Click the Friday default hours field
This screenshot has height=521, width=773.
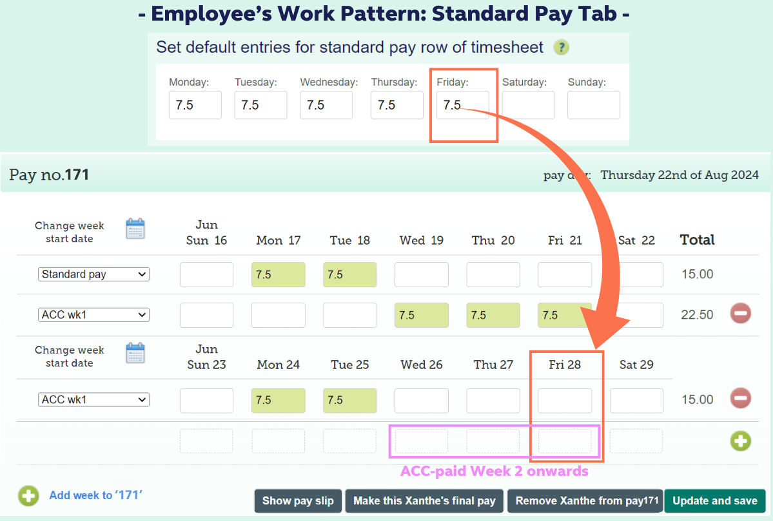(462, 105)
